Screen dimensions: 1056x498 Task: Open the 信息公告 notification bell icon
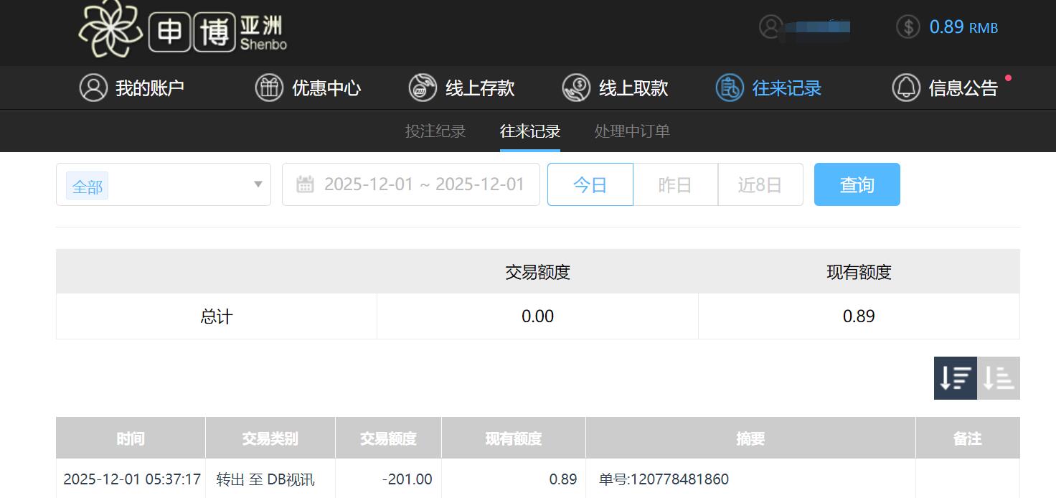tap(905, 88)
